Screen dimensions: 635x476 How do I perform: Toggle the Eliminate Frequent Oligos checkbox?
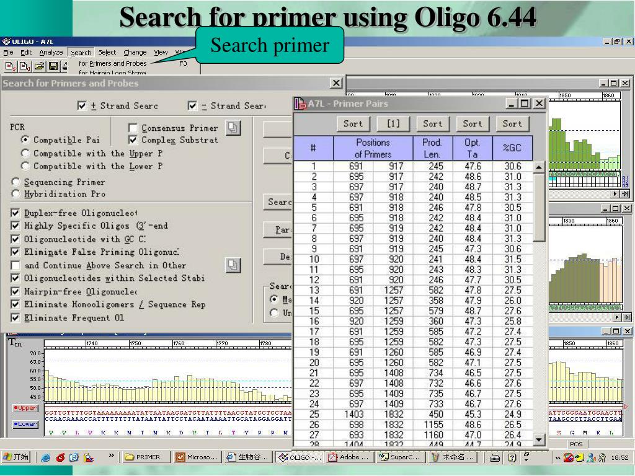pos(16,318)
